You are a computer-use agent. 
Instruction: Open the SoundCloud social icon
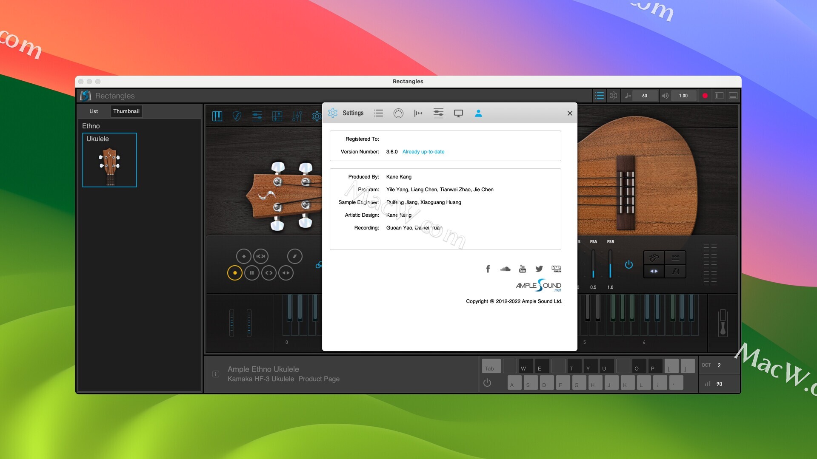pyautogui.click(x=505, y=269)
